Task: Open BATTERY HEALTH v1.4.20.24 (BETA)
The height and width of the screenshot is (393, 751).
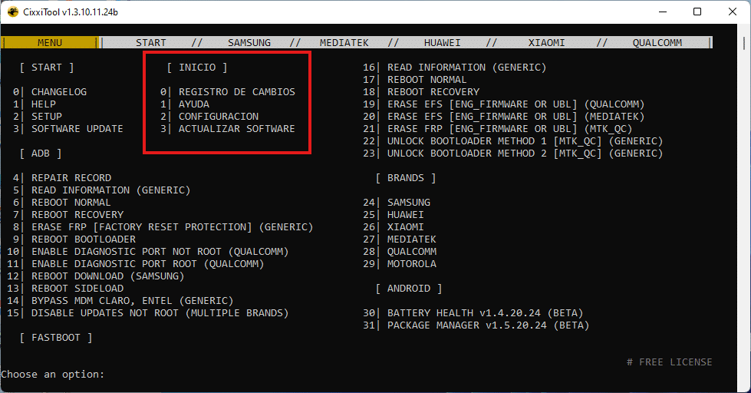Action: coord(485,313)
